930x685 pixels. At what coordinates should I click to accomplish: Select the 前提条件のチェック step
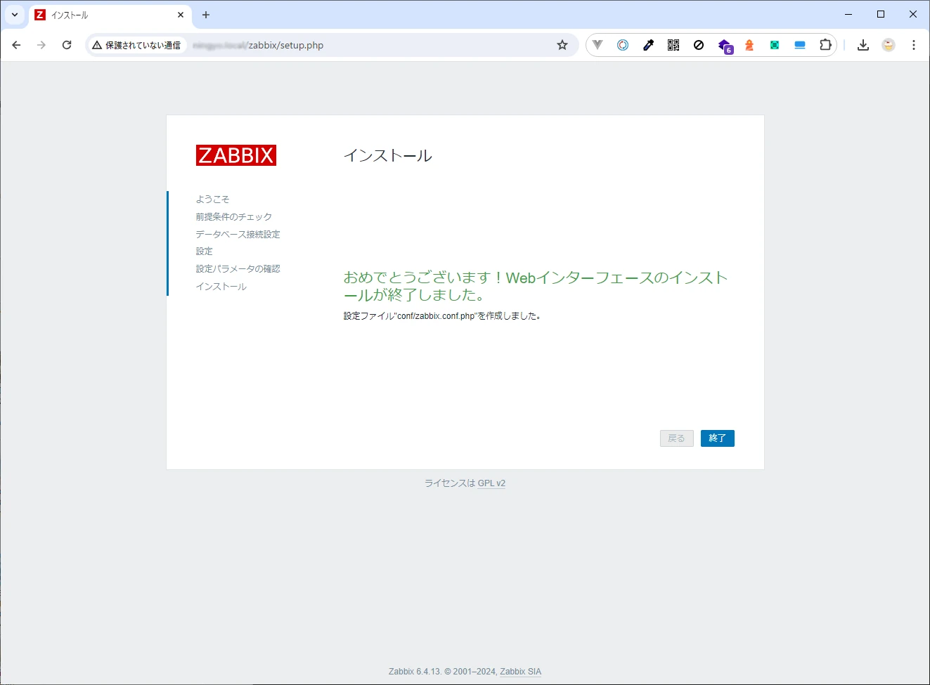click(233, 217)
